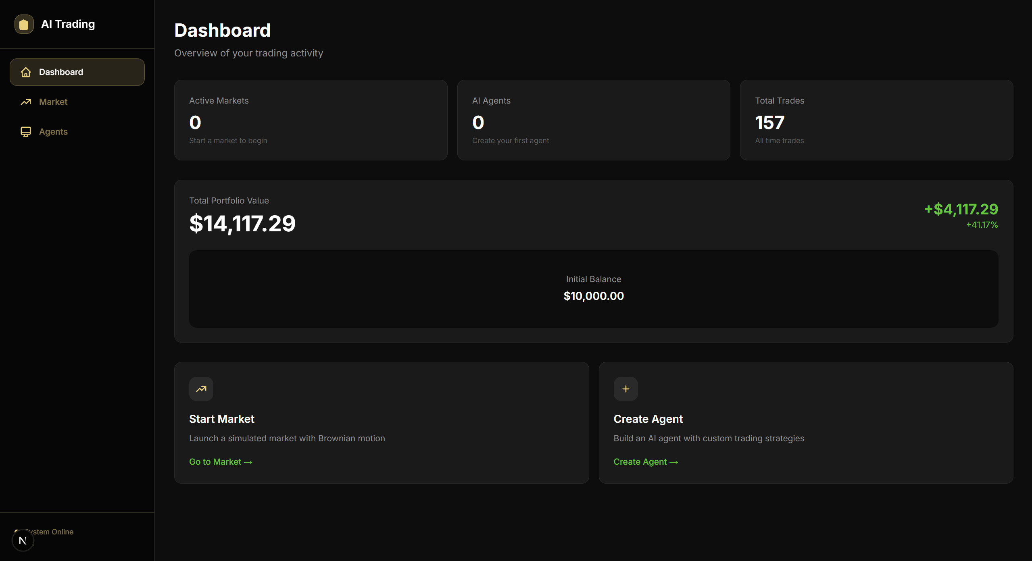The height and width of the screenshot is (561, 1032).
Task: Open the Dashboard sidebar menu item
Action: (x=77, y=72)
